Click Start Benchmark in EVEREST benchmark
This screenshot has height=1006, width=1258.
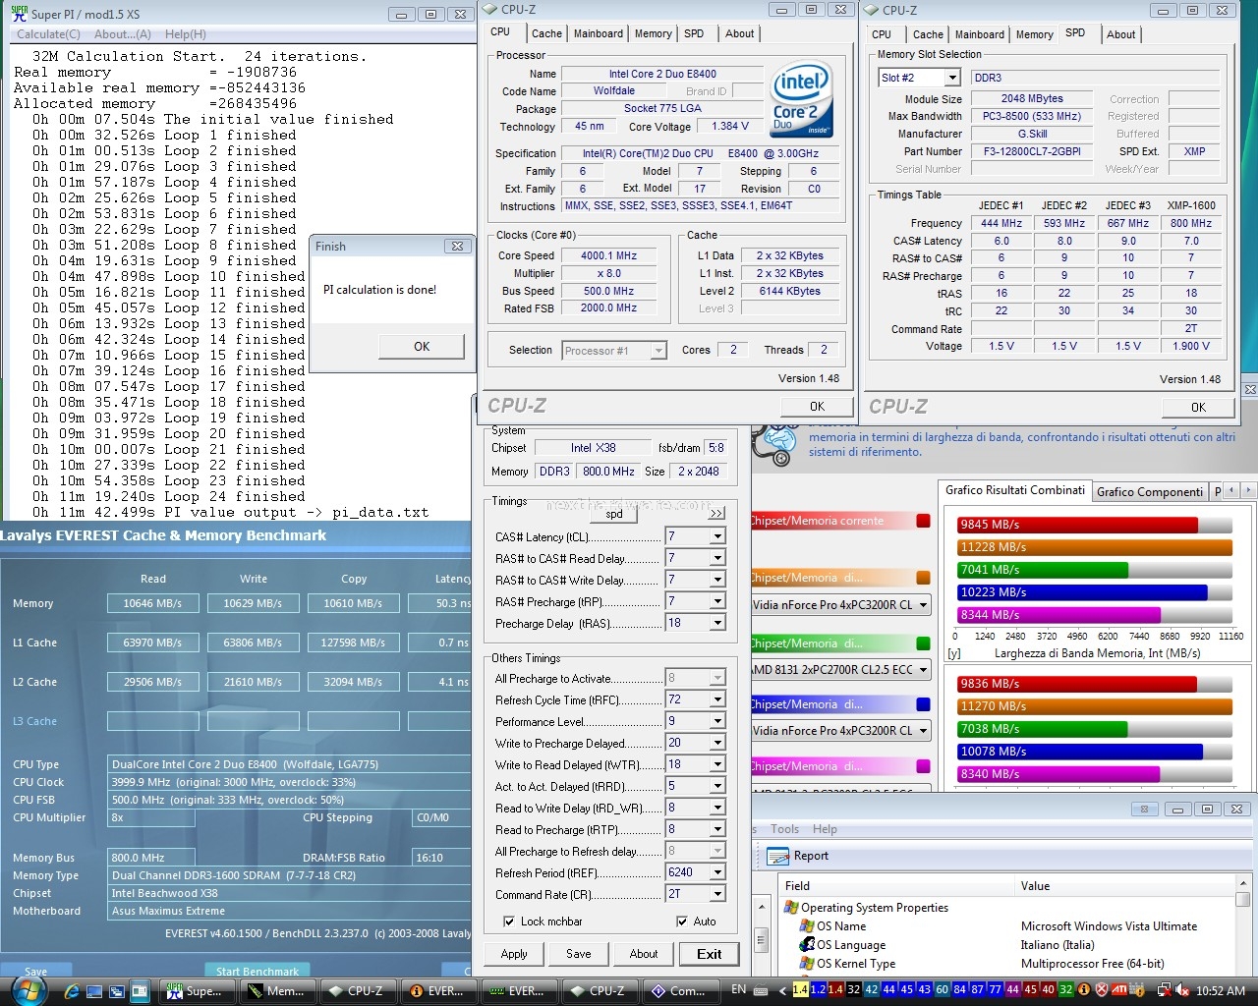click(x=257, y=971)
